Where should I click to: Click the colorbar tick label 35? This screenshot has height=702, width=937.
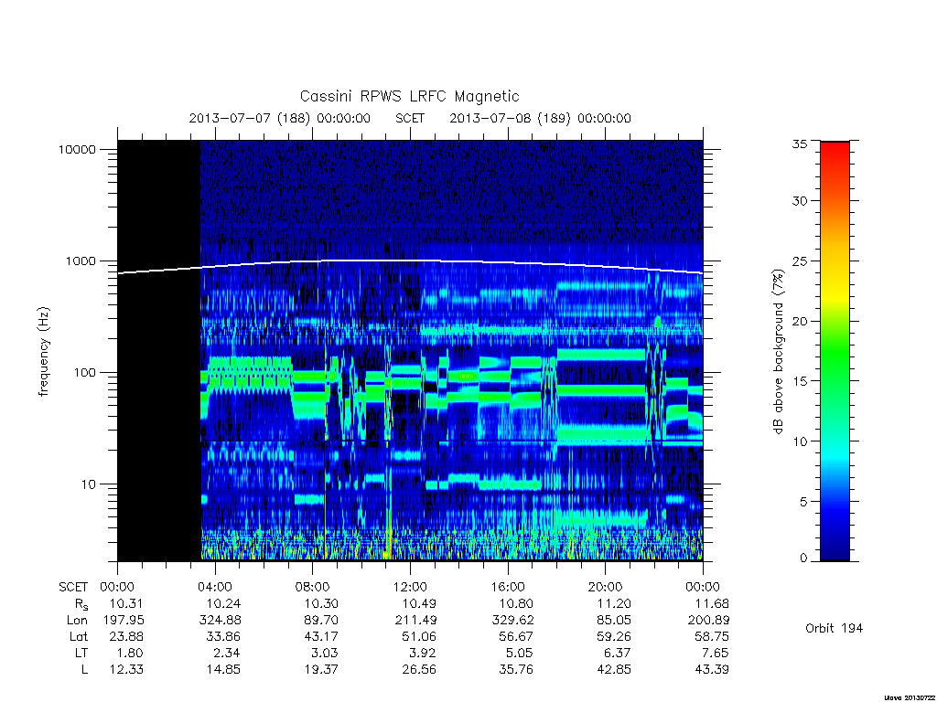tap(799, 144)
